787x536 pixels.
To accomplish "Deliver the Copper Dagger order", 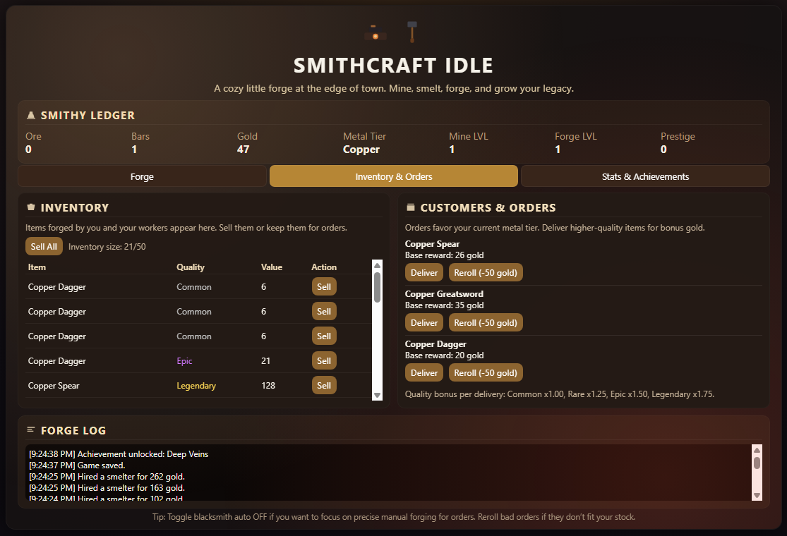I will point(424,373).
